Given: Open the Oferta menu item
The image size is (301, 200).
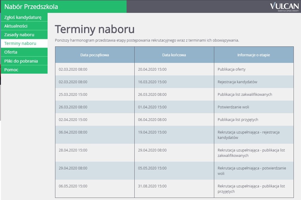Looking at the screenshot, I should click(11, 52).
